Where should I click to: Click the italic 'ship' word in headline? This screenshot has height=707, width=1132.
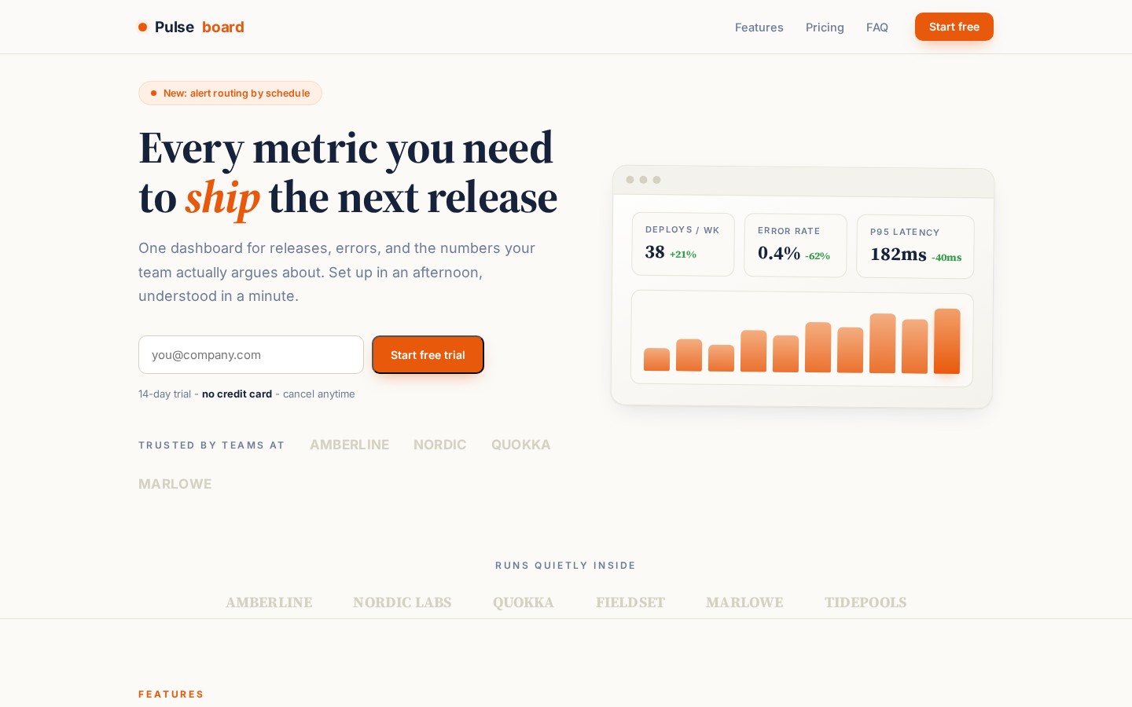(223, 198)
